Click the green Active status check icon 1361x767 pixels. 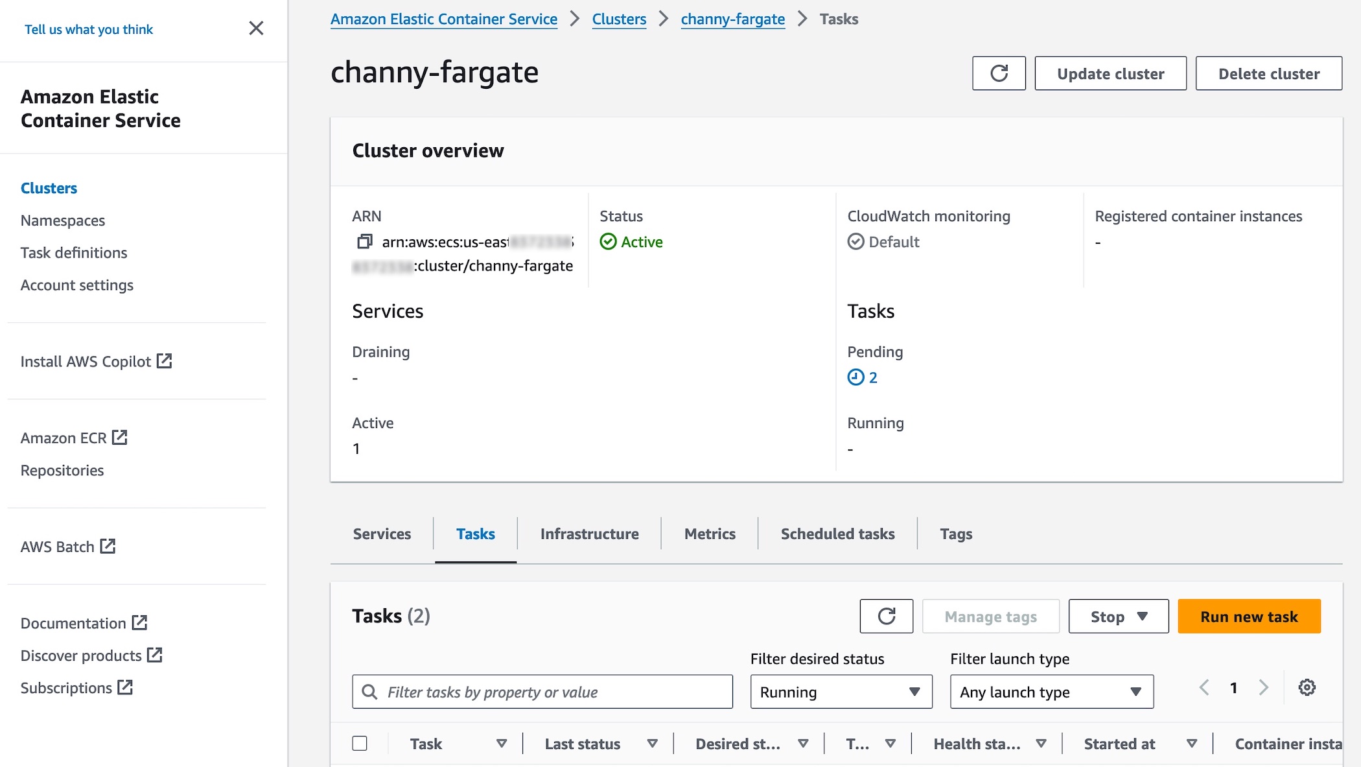[x=608, y=242]
